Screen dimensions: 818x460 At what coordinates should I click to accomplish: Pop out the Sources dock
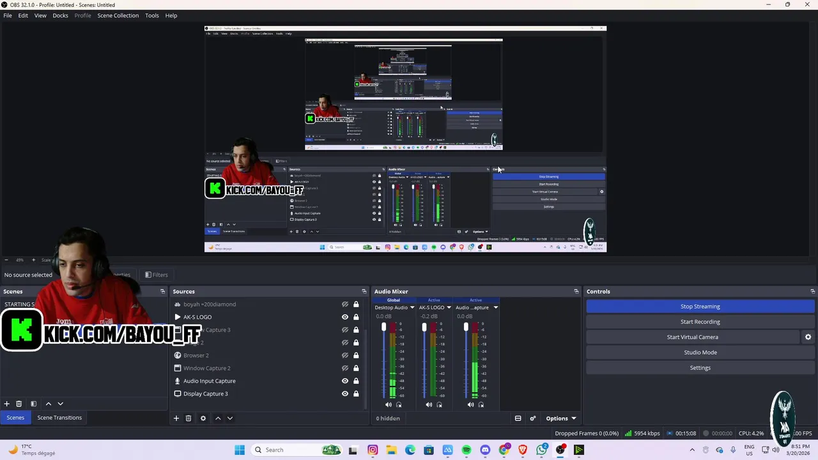coord(364,291)
